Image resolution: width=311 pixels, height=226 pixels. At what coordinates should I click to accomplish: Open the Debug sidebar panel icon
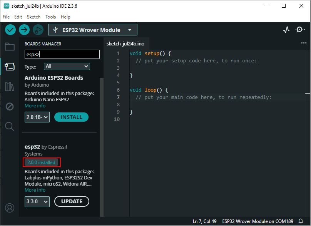point(10,107)
